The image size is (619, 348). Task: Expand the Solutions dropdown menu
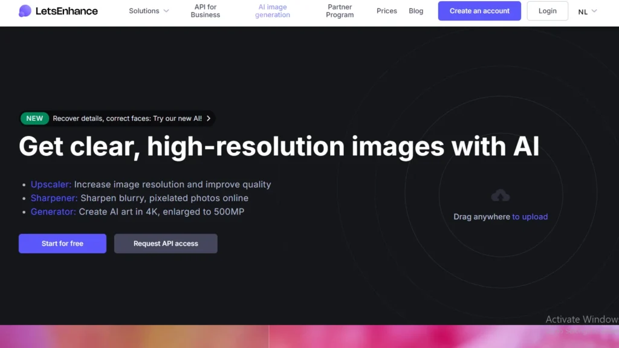coord(149,11)
